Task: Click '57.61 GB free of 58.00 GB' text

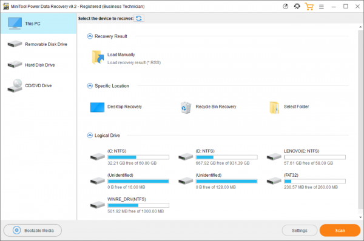Action: pyautogui.click(x=308, y=163)
